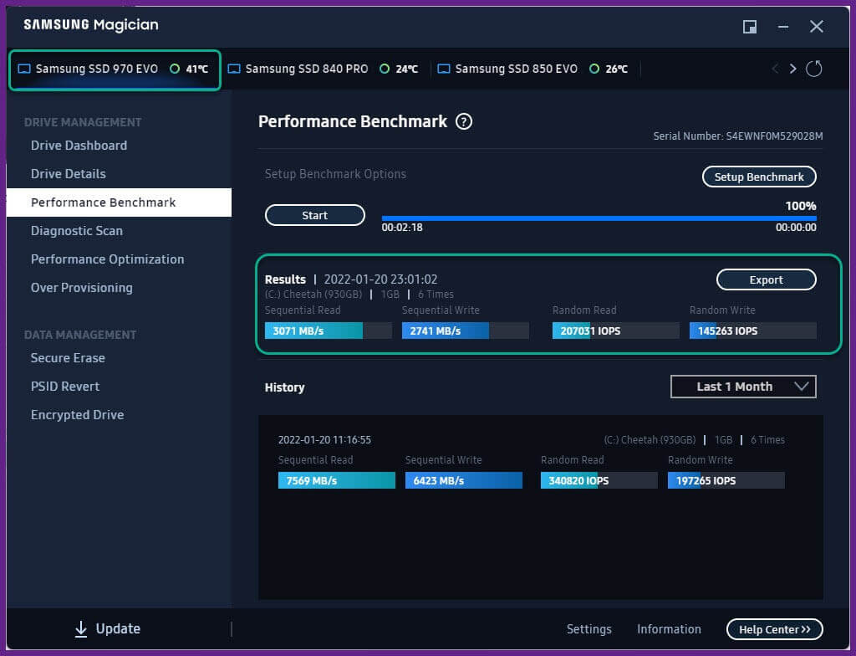Click the 7569 MB/s history Sequential Read bar
The height and width of the screenshot is (656, 856).
pyautogui.click(x=336, y=480)
